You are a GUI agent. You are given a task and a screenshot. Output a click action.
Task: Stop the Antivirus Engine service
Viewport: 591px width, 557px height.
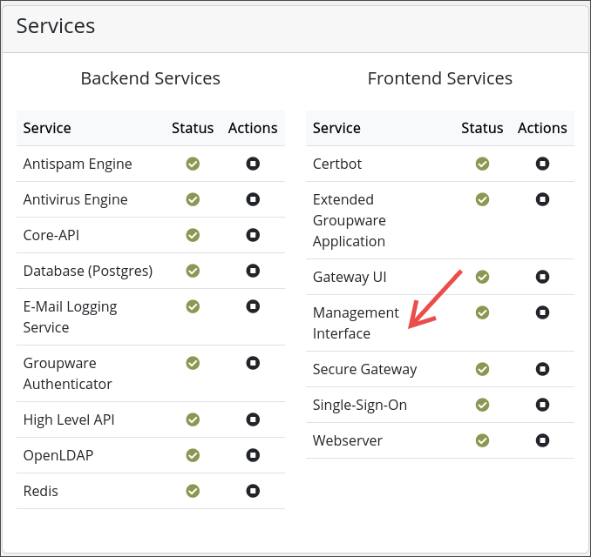(x=253, y=199)
